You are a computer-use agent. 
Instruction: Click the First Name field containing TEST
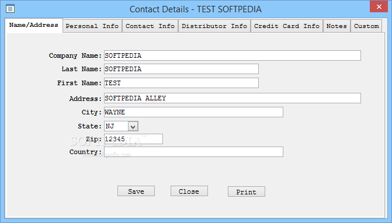click(181, 83)
